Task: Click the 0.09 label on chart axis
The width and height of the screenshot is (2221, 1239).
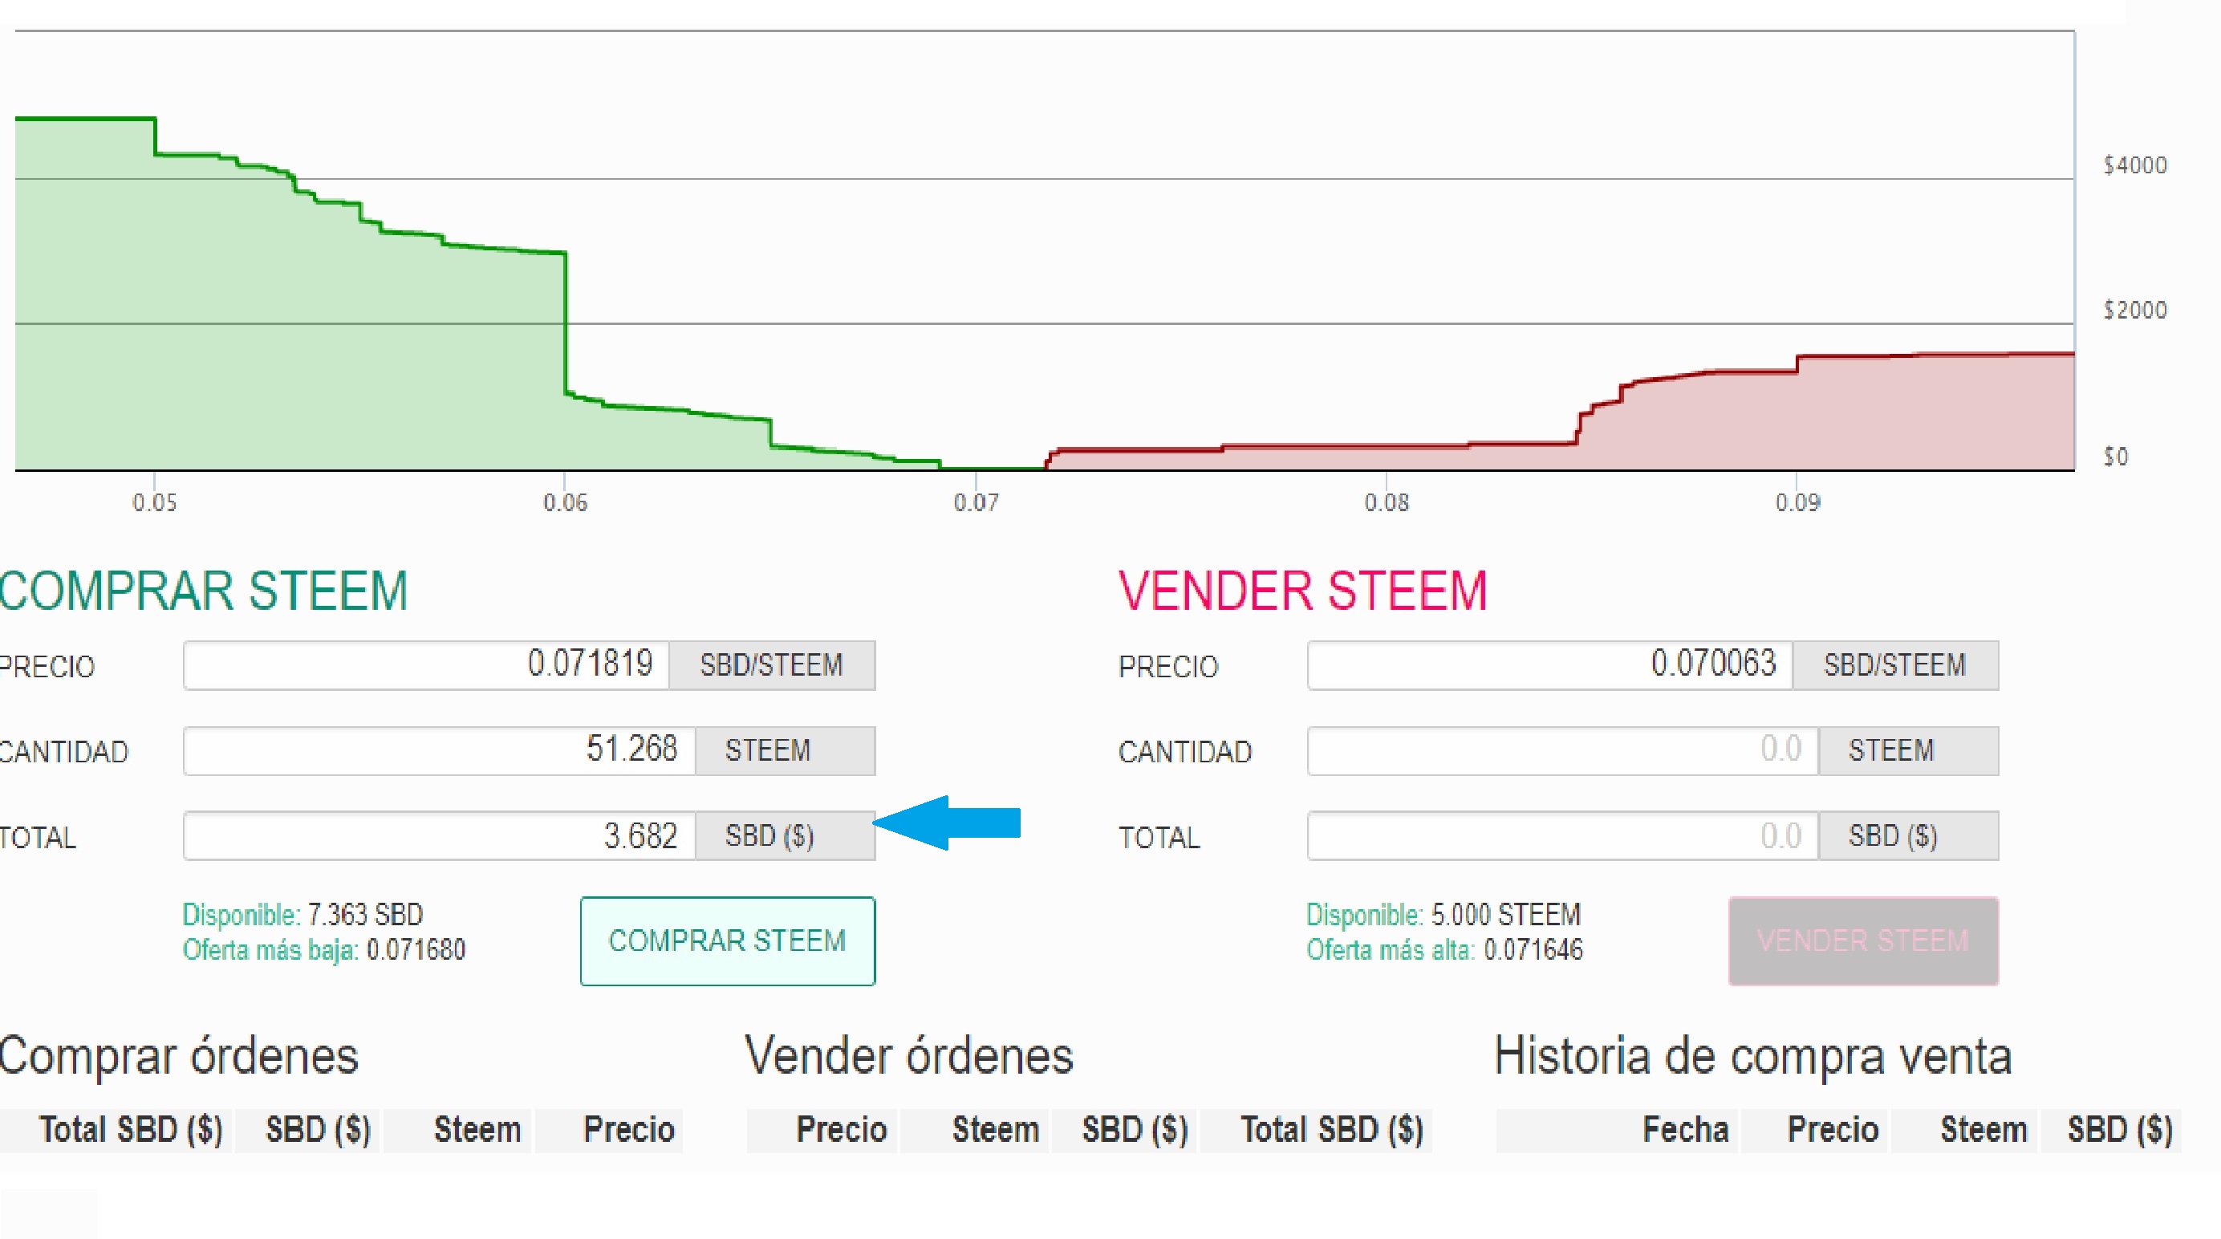Action: coord(1797,502)
